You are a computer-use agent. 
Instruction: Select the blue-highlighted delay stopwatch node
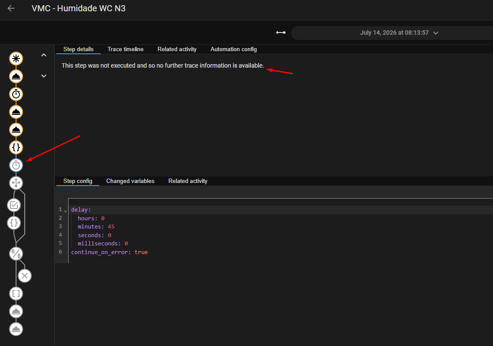pos(16,165)
